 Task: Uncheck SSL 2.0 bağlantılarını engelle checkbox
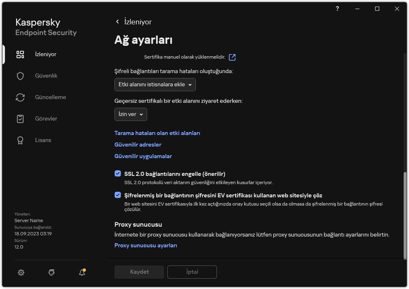[118, 174]
